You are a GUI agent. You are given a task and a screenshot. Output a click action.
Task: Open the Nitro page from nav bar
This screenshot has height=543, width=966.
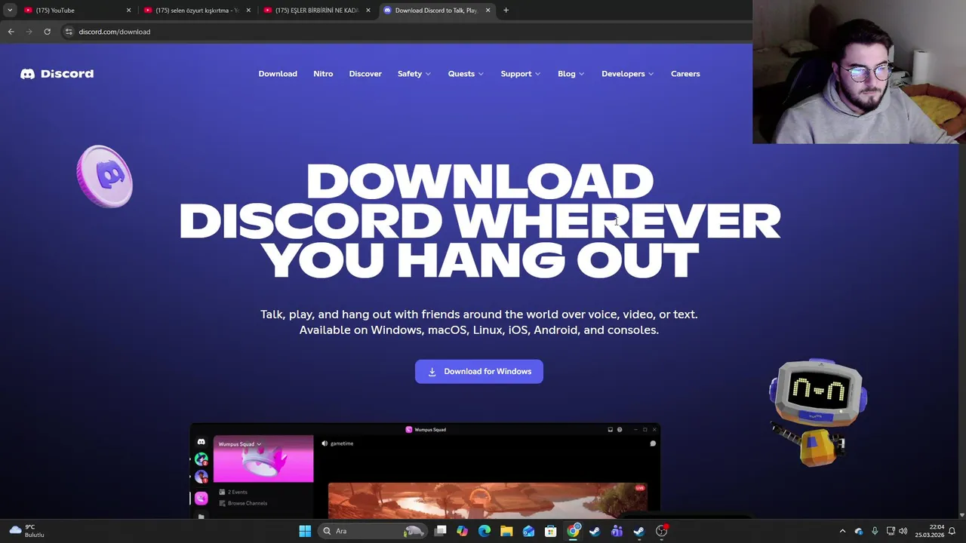323,74
